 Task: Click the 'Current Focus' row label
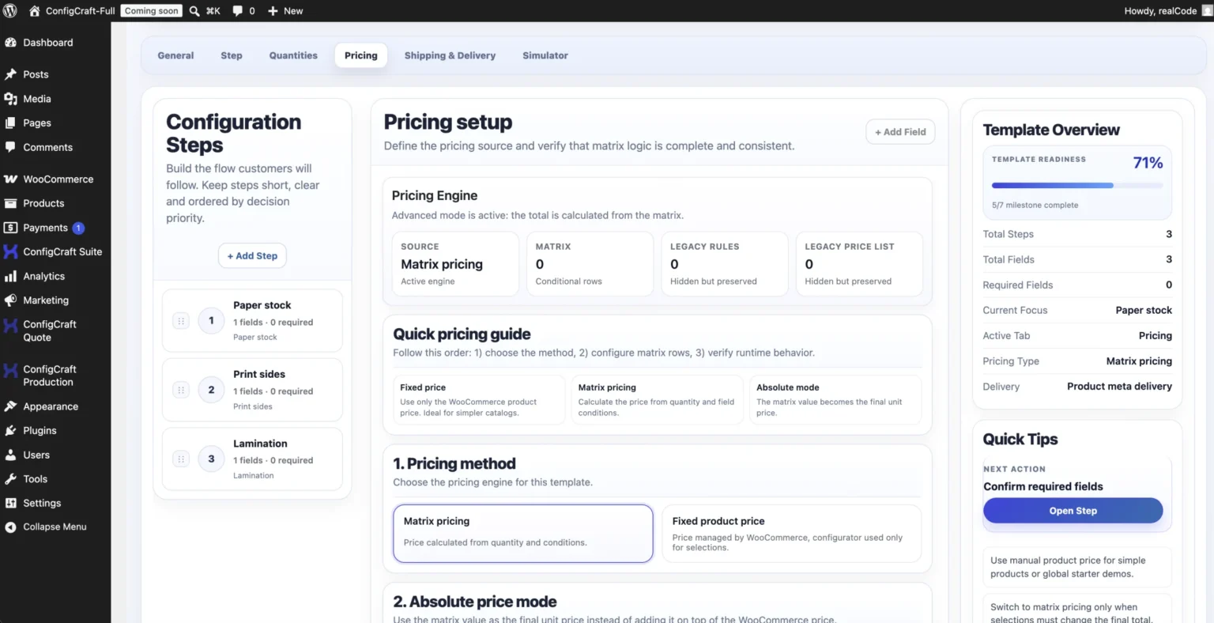pos(1015,310)
